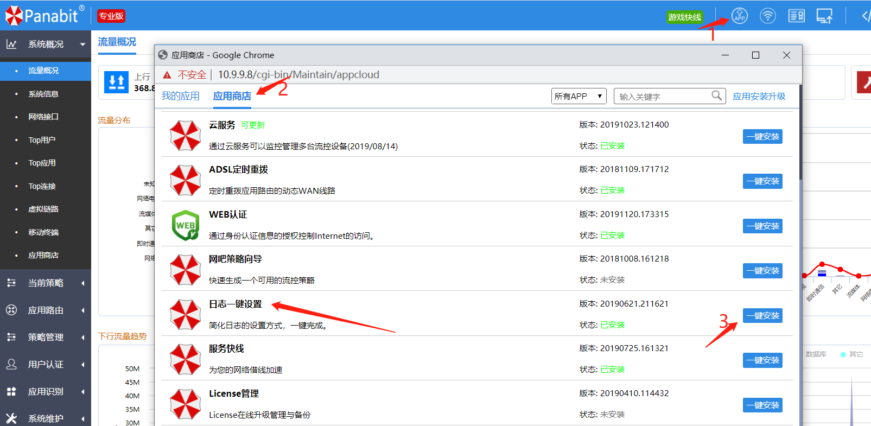
Task: Click the 云服务 app logo
Action: [186, 136]
